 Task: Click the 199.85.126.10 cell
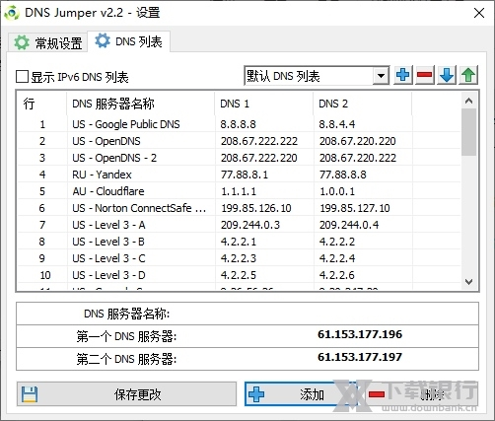(x=256, y=208)
